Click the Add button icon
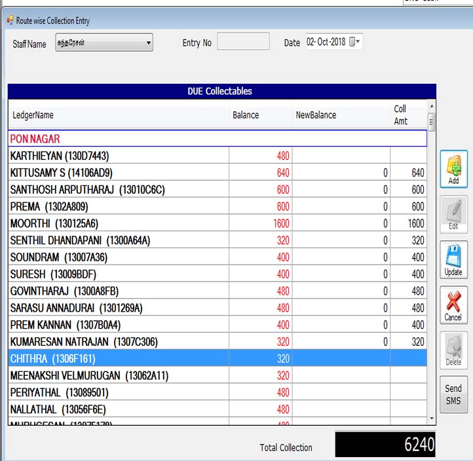 click(x=454, y=169)
